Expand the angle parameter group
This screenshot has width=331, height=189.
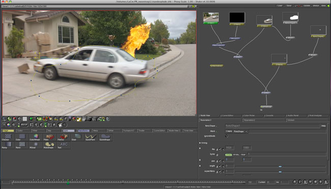200,166
